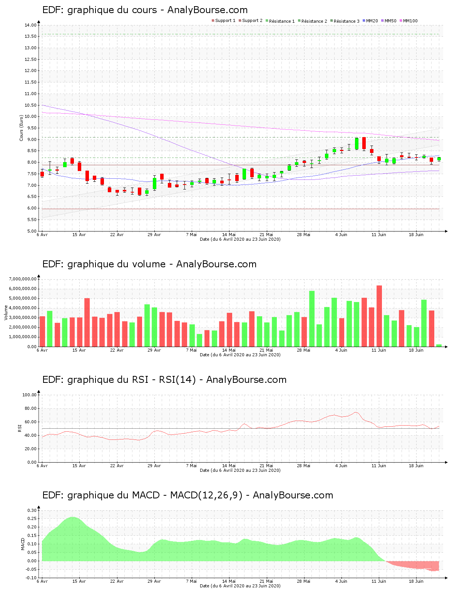Select the 'Résistance 2' legend label
Viewport: 462px width, 597px height.
pyautogui.click(x=314, y=21)
